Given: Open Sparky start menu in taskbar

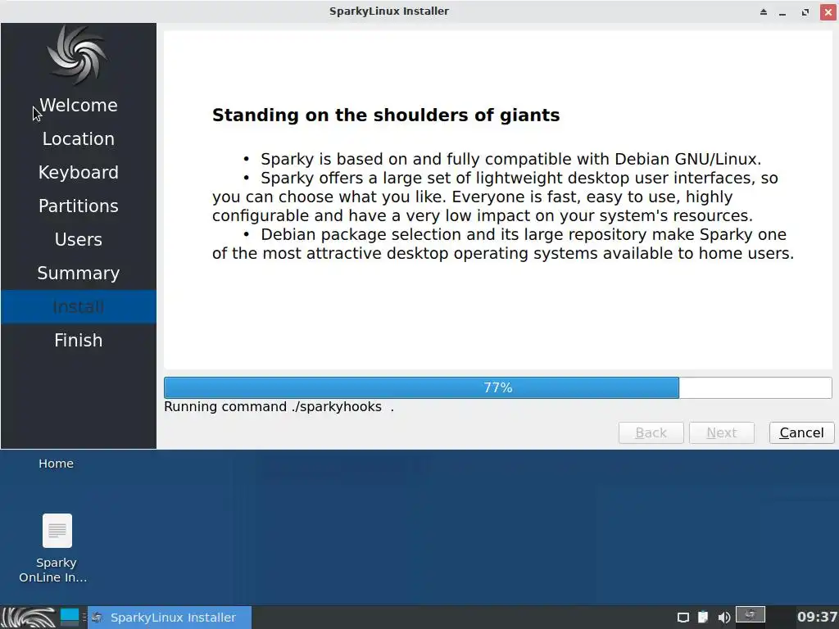Looking at the screenshot, I should click(29, 618).
